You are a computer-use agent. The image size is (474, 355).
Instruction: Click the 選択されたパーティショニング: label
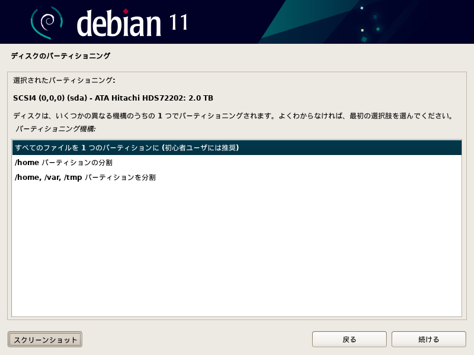pyautogui.click(x=64, y=80)
